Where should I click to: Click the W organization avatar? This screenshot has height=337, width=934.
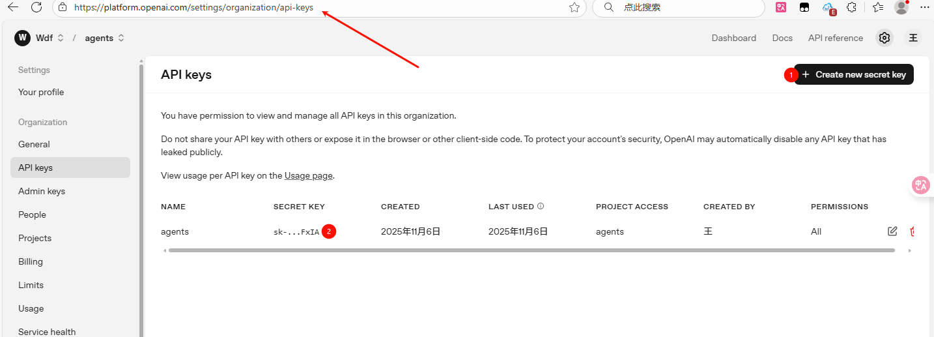click(23, 38)
